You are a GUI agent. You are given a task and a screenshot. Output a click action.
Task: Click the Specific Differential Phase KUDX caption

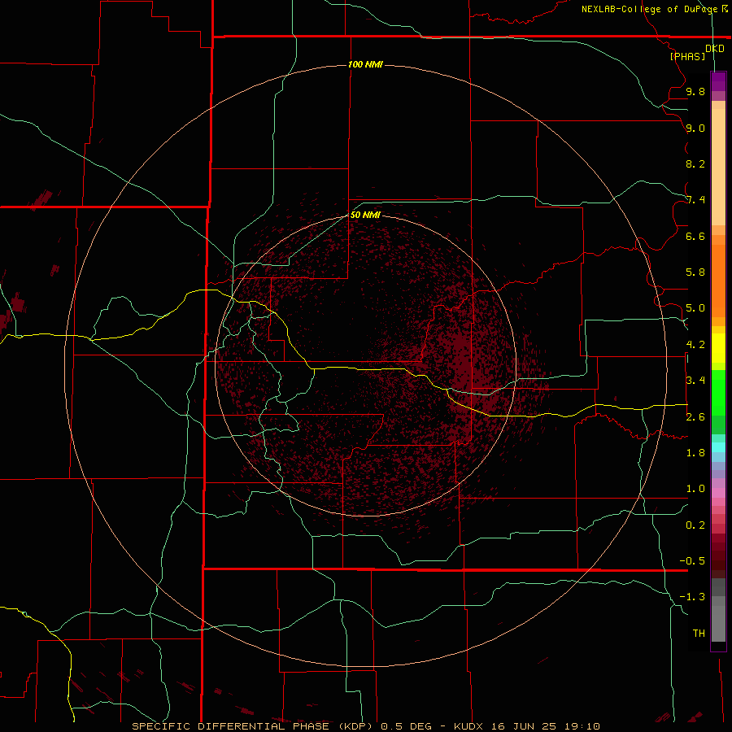pos(365,726)
